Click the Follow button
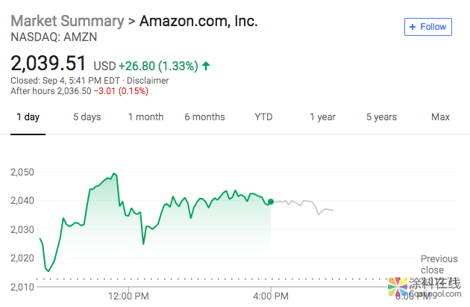 (x=427, y=27)
